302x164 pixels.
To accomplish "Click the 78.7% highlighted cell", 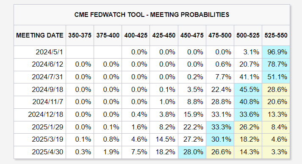I will [x=276, y=65].
